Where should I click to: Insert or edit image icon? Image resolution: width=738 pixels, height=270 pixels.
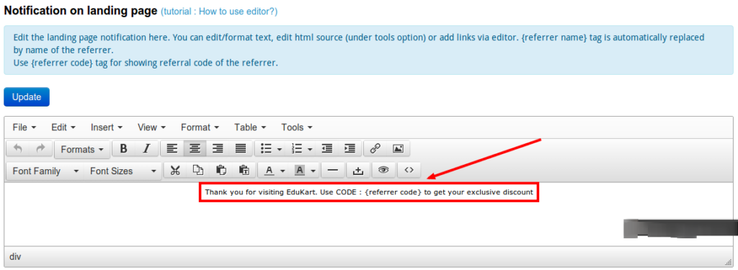(398, 148)
